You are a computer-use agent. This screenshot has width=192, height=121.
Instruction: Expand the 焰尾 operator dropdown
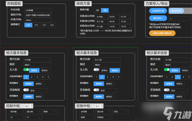[87, 117]
